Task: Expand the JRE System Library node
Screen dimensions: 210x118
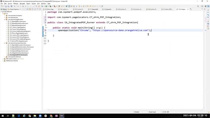Action: point(3,59)
